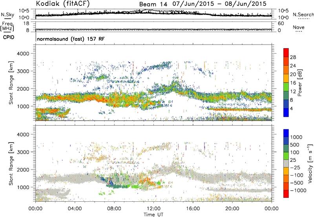
Task: Click the '100' label on velocity colorbar
Action: pos(295,152)
